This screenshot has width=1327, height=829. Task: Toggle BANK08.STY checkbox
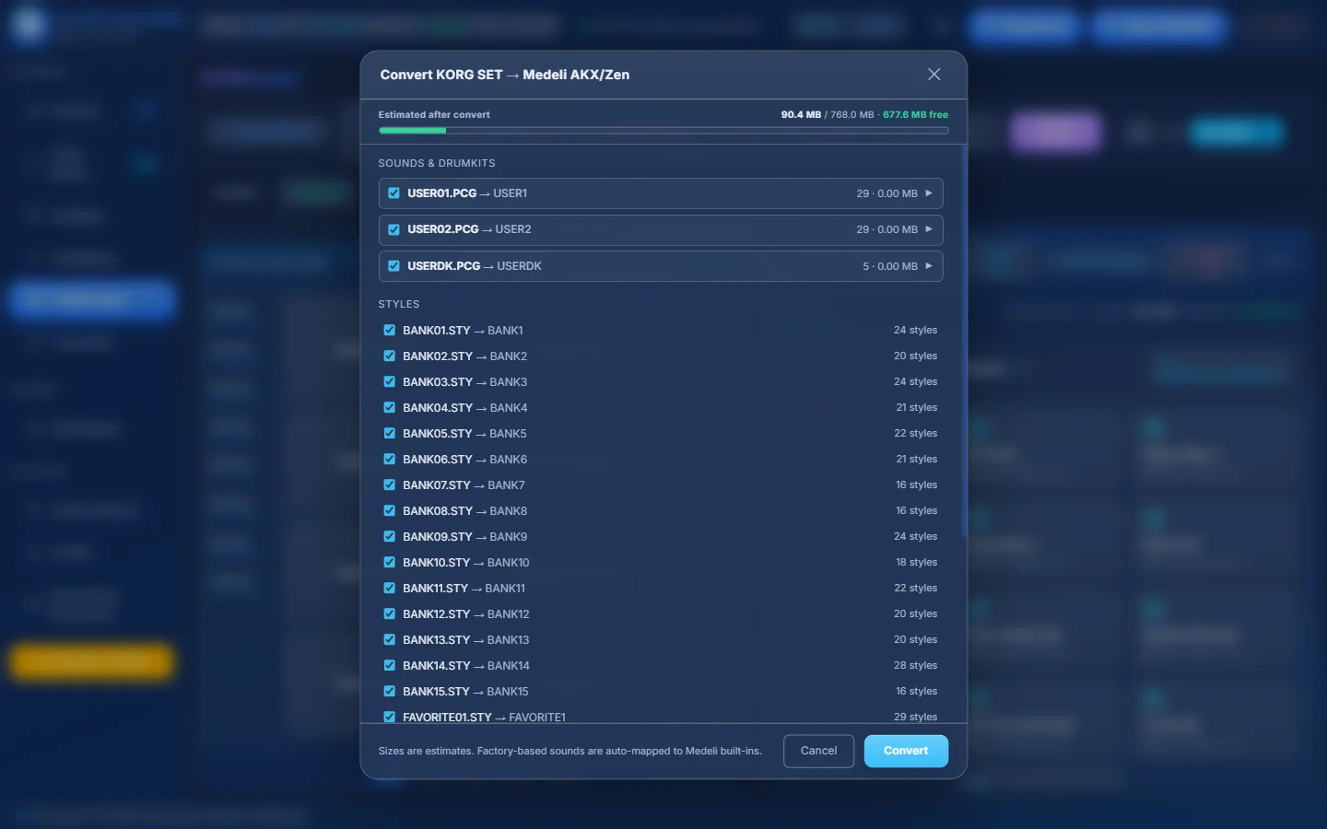click(389, 510)
